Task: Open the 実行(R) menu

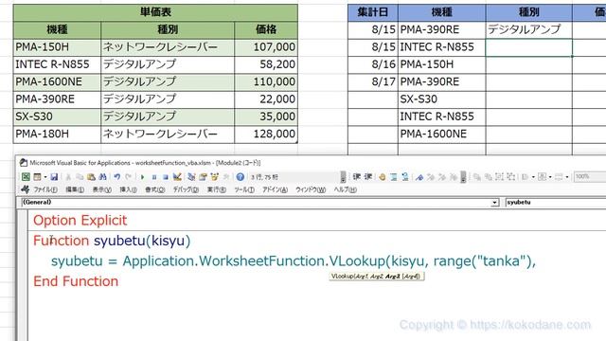Action: point(217,189)
